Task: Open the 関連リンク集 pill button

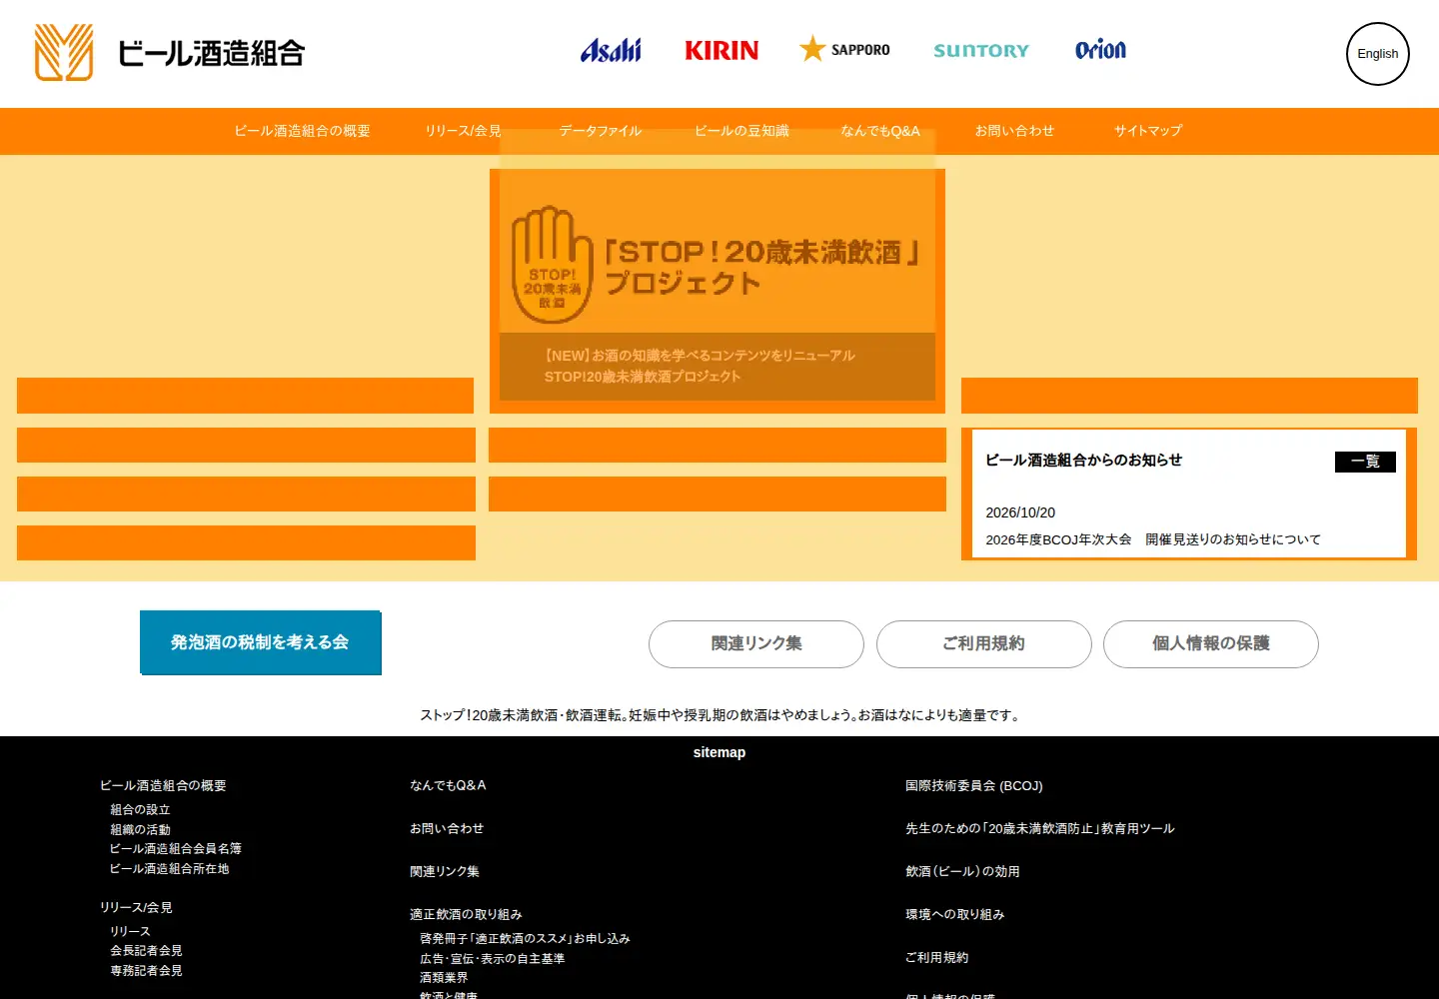Action: (x=756, y=644)
